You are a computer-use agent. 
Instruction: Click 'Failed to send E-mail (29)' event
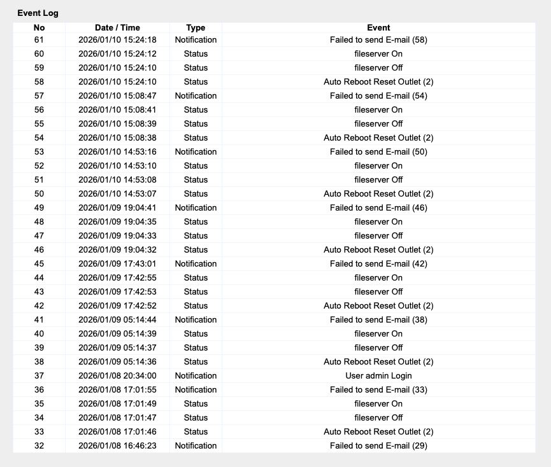[x=378, y=446]
